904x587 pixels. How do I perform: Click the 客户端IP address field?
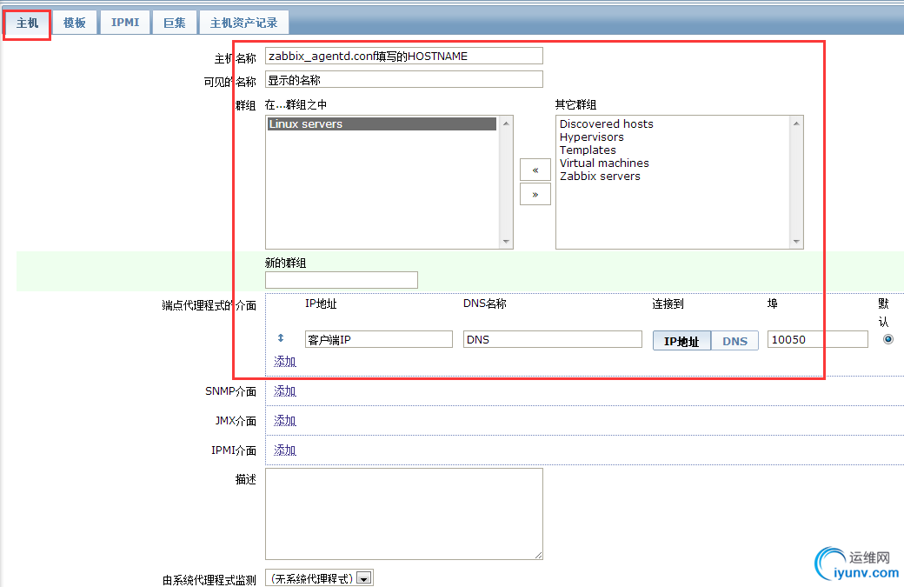pyautogui.click(x=379, y=340)
